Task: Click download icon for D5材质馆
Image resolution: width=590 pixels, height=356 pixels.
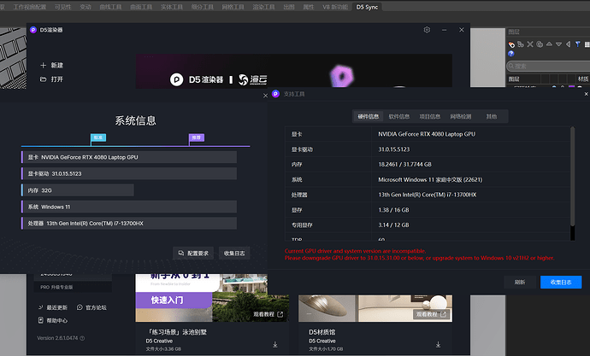Action: (x=439, y=344)
